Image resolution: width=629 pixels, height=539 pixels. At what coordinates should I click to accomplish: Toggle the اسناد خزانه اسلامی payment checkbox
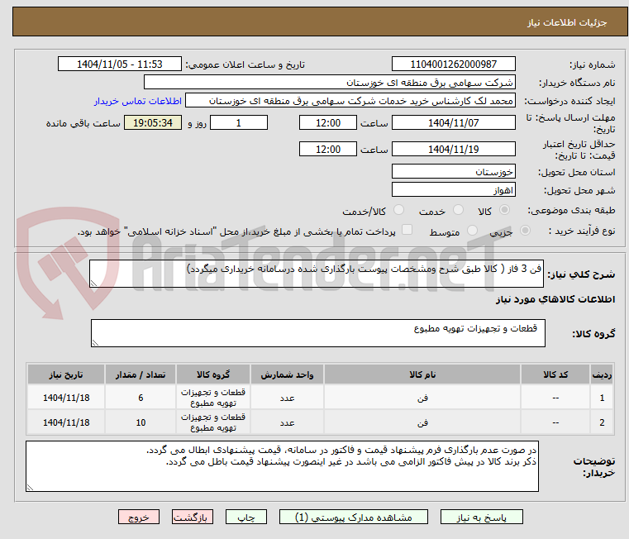pos(407,230)
